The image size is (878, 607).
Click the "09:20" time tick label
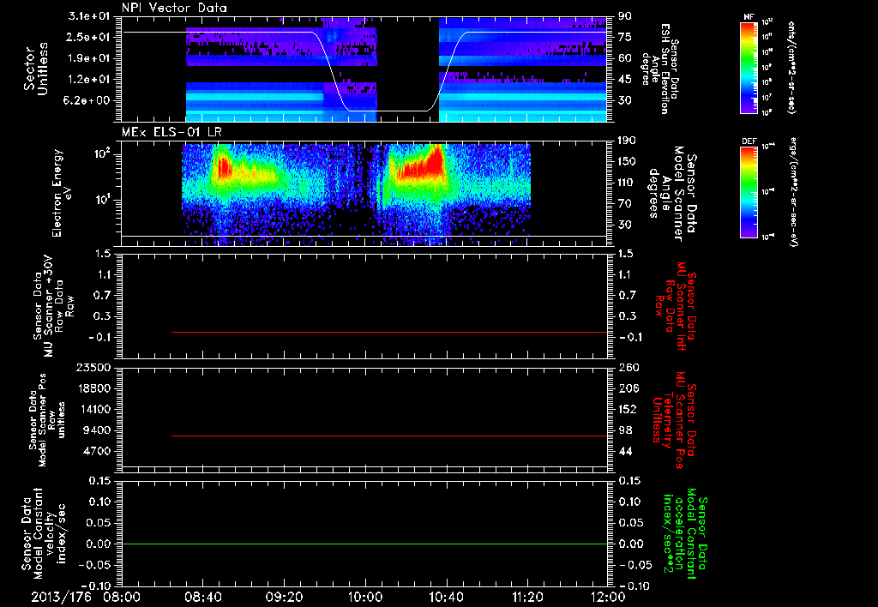click(284, 597)
